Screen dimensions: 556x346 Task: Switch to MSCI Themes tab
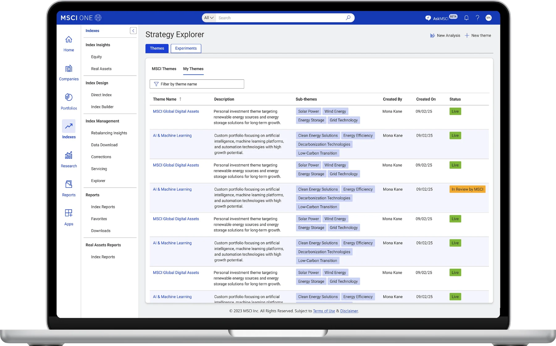coord(164,69)
